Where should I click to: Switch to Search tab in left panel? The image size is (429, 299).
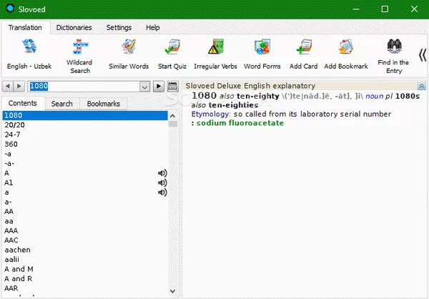click(x=61, y=104)
